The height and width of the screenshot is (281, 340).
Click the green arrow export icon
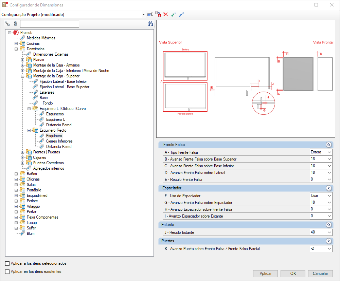174,15
